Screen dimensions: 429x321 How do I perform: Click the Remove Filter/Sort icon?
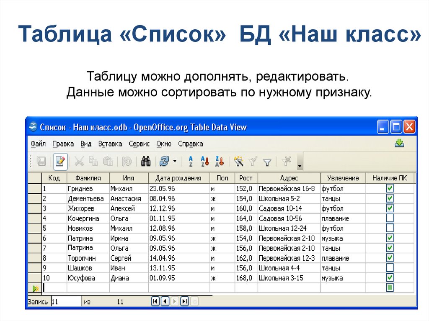287,161
